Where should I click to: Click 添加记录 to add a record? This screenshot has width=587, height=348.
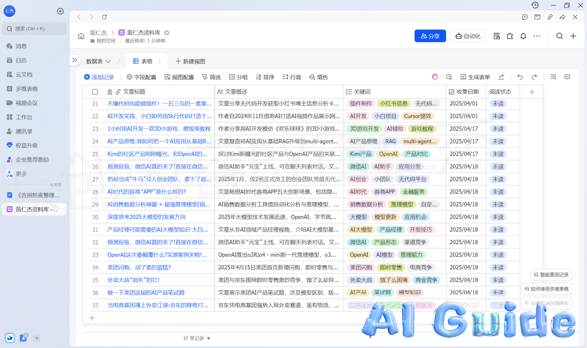click(x=99, y=77)
